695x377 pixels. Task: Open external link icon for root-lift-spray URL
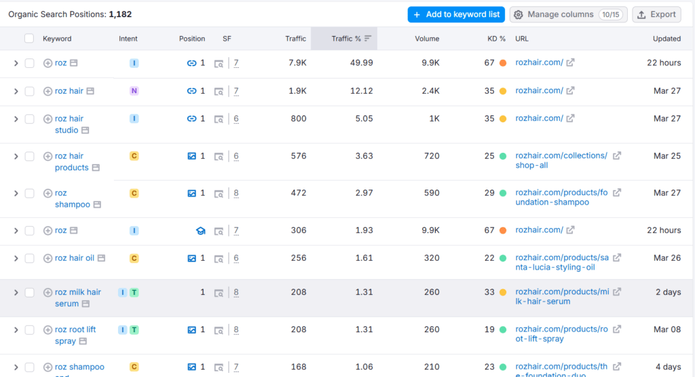pyautogui.click(x=616, y=329)
